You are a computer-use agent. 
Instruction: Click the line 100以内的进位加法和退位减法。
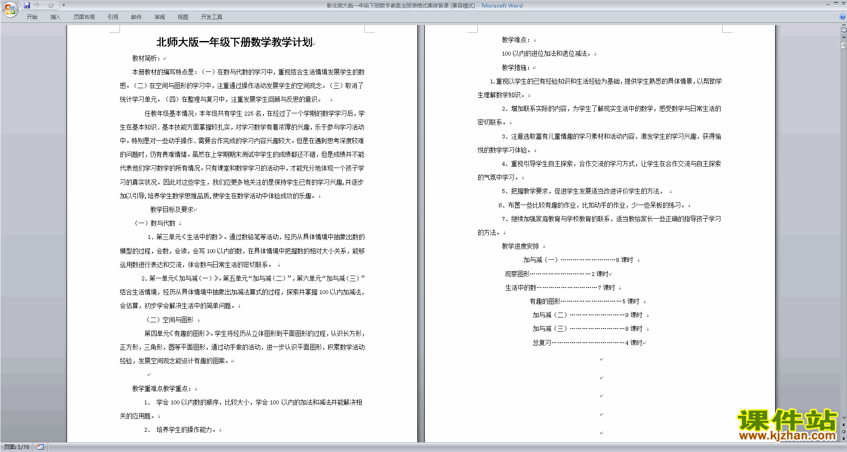tap(546, 53)
